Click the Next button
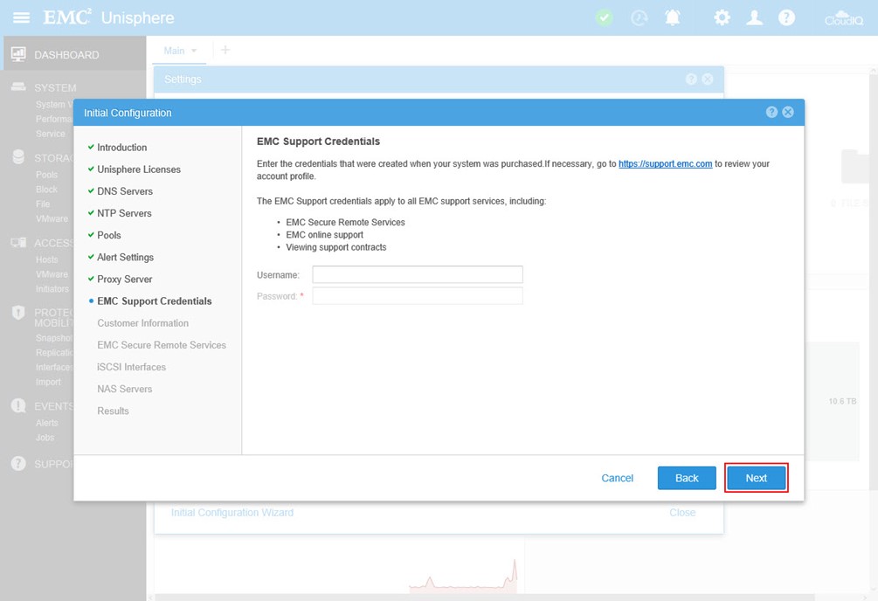 click(756, 478)
